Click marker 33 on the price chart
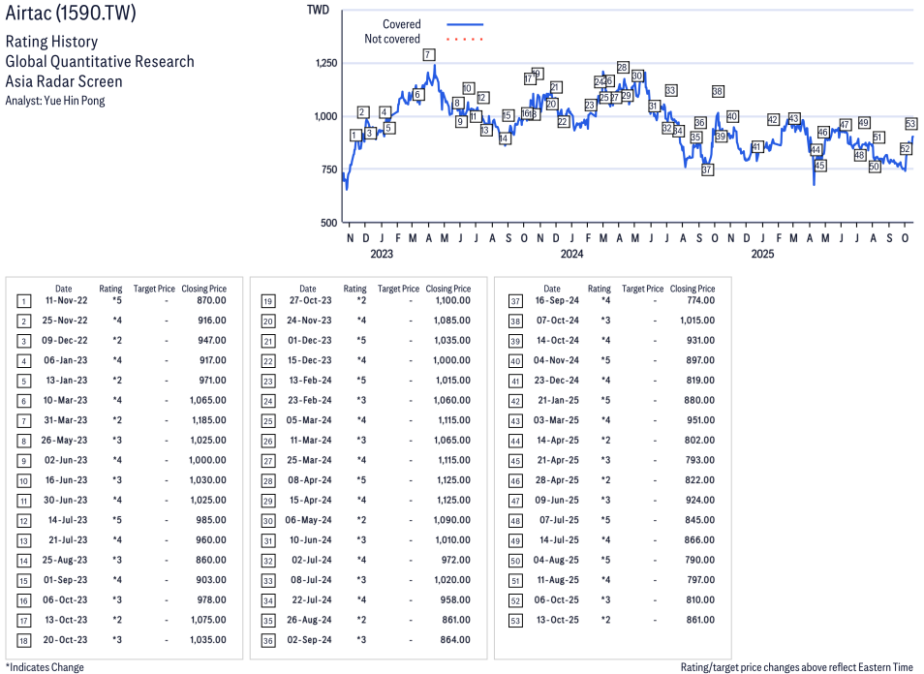This screenshot has width=924, height=674. [670, 90]
